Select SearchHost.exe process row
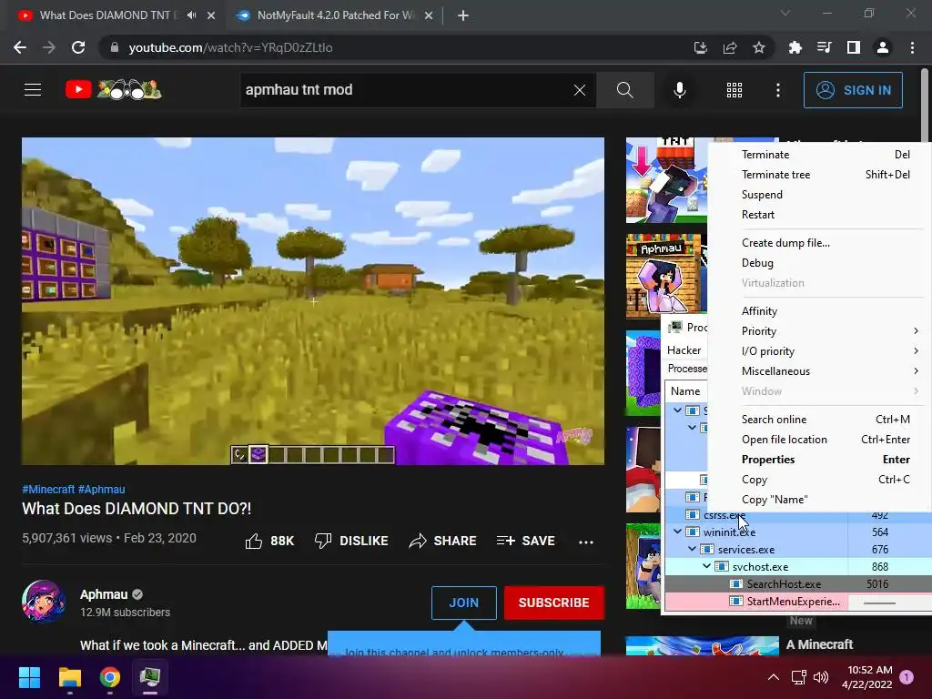This screenshot has width=932, height=699. pos(797,584)
